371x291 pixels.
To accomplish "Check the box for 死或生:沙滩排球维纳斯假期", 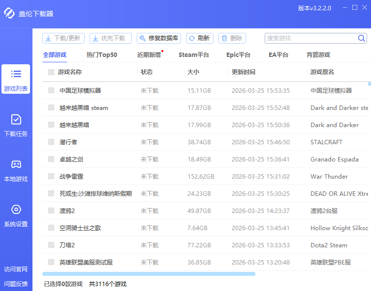I will click(x=51, y=193).
